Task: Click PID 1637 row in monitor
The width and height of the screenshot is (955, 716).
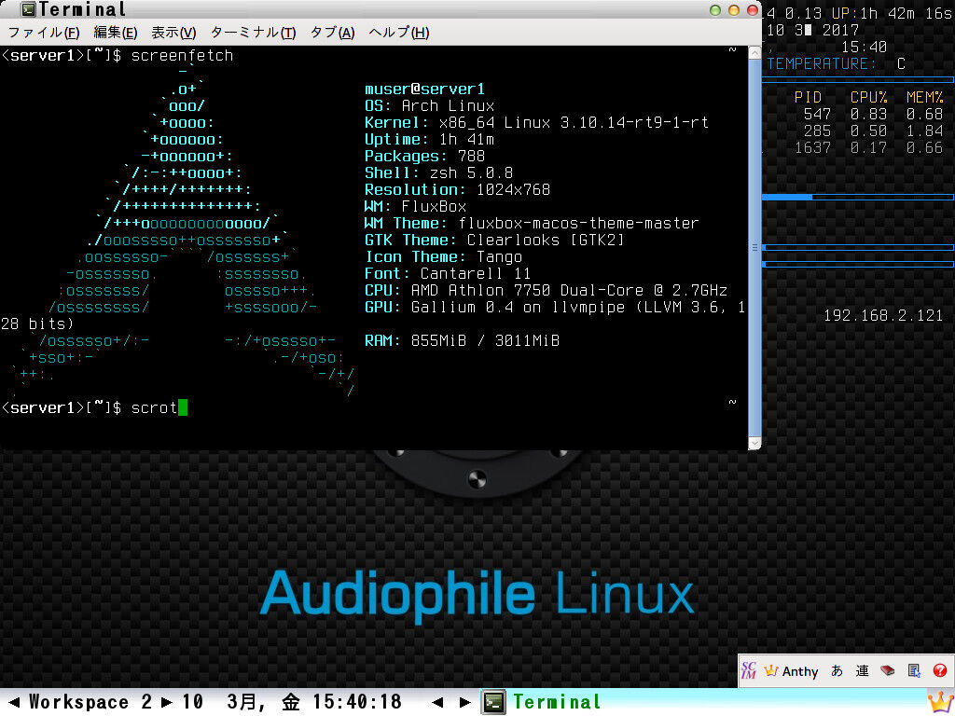Action: click(x=868, y=147)
